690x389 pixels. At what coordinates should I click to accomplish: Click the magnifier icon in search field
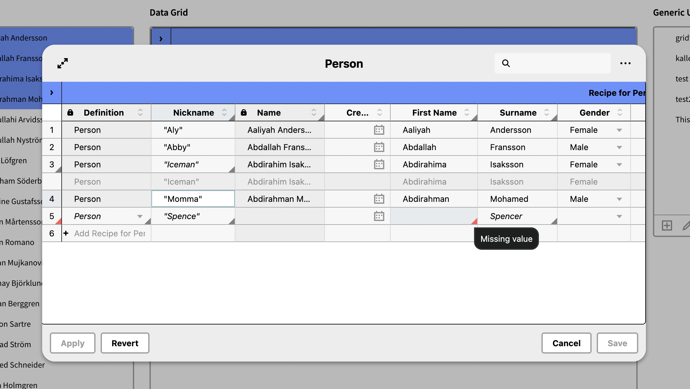point(506,63)
